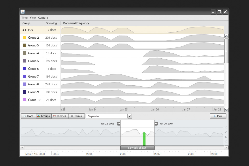Select the All Docs row
The height and width of the screenshot is (166, 249).
coord(28,30)
